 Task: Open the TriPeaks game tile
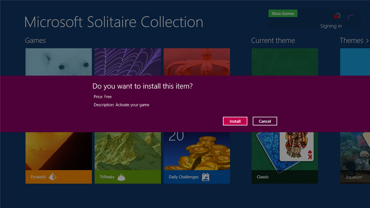[128, 158]
